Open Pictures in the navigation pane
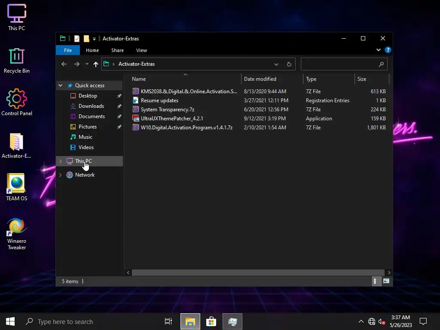Image resolution: width=440 pixels, height=330 pixels. pyautogui.click(x=88, y=127)
